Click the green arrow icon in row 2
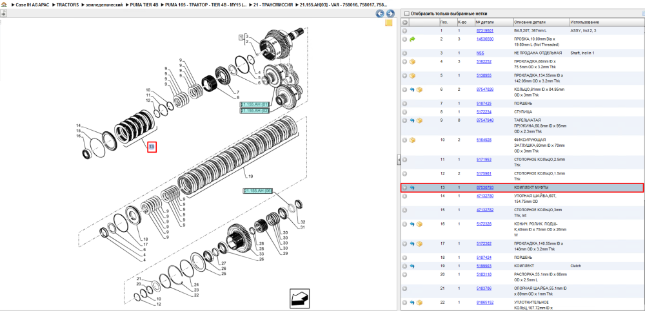This screenshot has height=311, width=645. [413, 39]
